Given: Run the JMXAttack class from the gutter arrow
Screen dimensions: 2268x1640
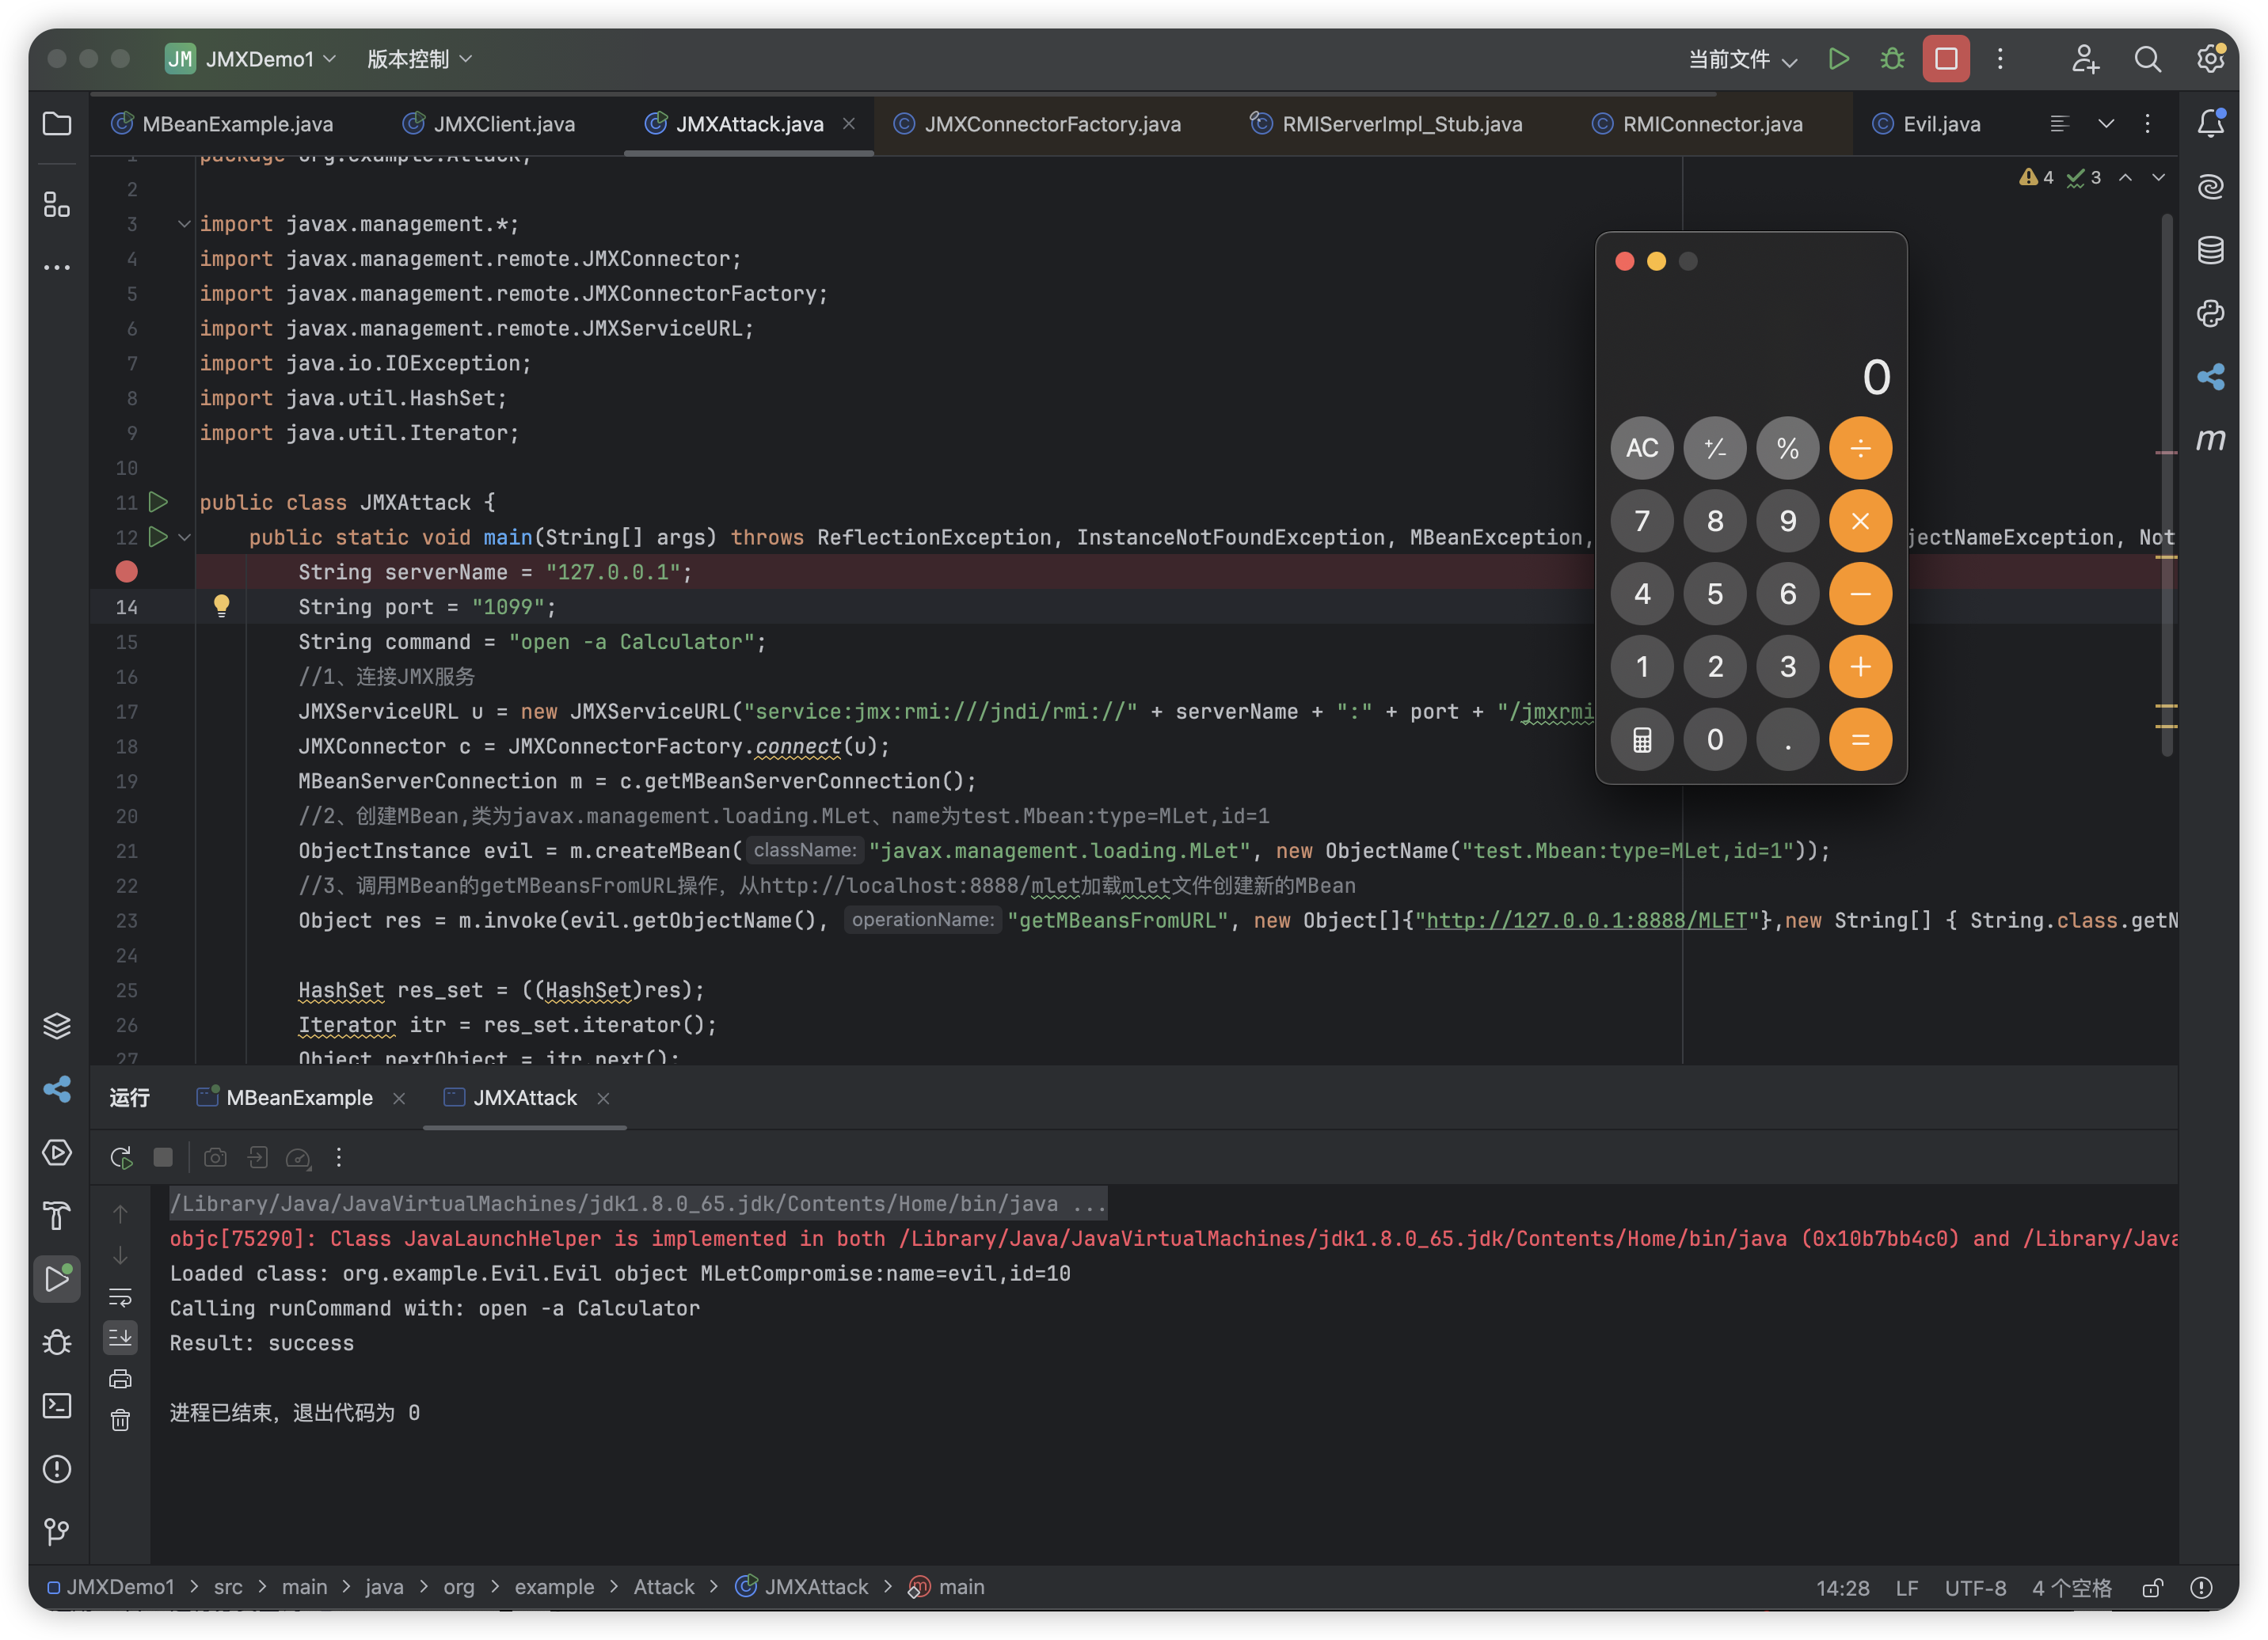Looking at the screenshot, I should (158, 502).
